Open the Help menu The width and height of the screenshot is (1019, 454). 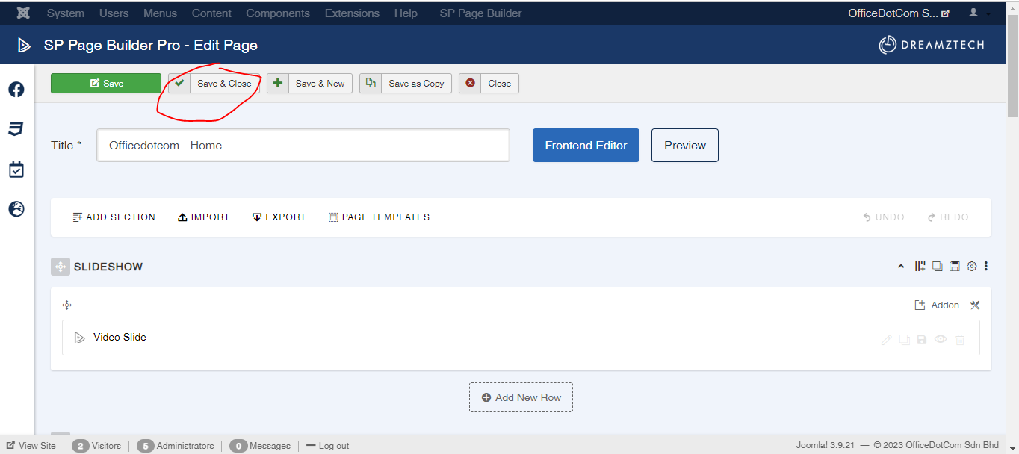[406, 13]
